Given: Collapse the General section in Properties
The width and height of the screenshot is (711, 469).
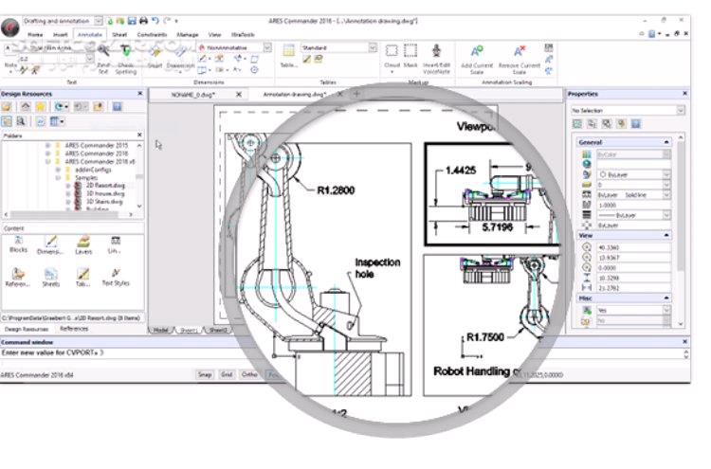Looking at the screenshot, I should pyautogui.click(x=666, y=142).
